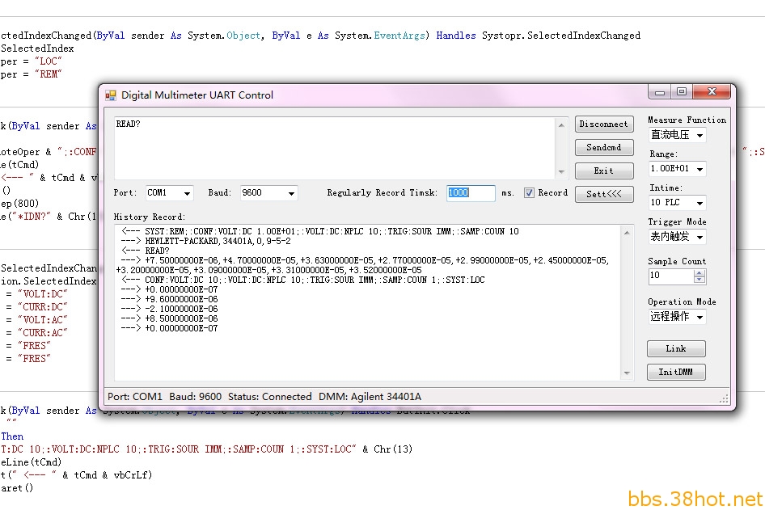The height and width of the screenshot is (510, 765).
Task: Maximize the Digital Multimeter UART Control window
Action: 682,91
